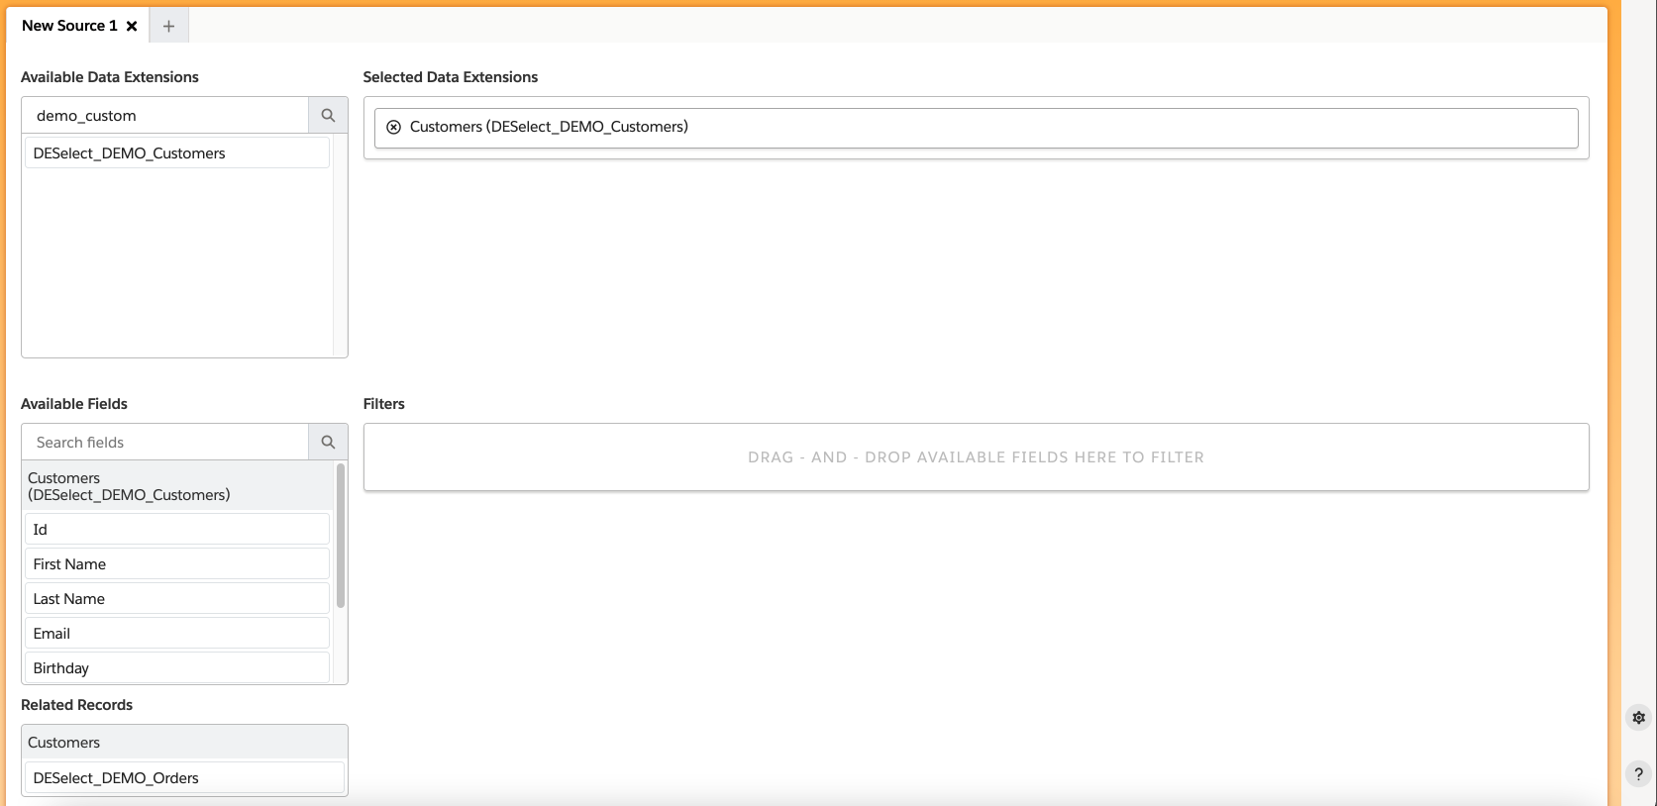
Task: Select the First Name field
Action: [x=176, y=564]
